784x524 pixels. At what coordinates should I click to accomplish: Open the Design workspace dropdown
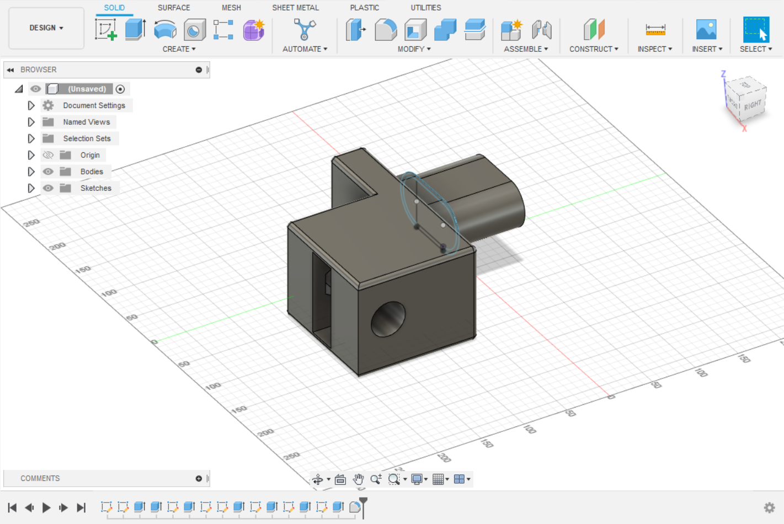click(46, 28)
